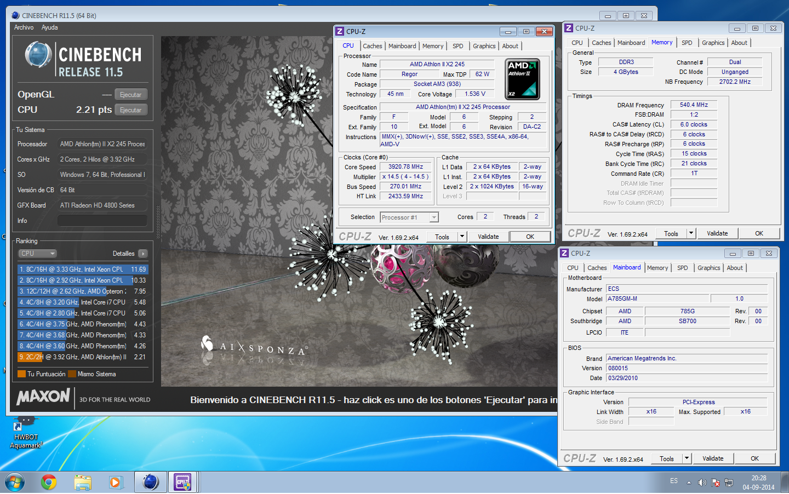789x494 pixels.
Task: Click the DRAM Frequency value 540.4 MHz
Action: [694, 105]
